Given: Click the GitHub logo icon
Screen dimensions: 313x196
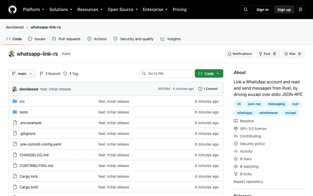Looking at the screenshot, I should [x=13, y=9].
